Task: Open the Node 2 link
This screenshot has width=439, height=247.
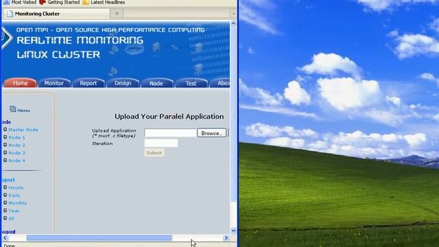Action: tap(16, 145)
